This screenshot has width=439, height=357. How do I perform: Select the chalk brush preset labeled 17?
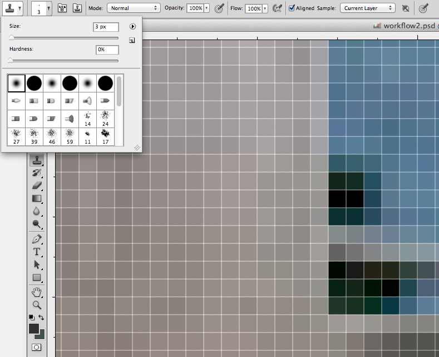[x=105, y=137]
